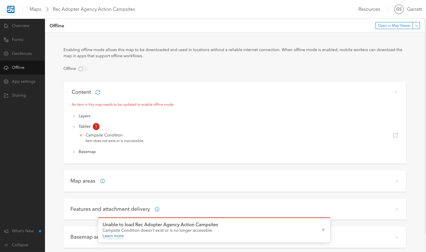Click the Field Maps logo icon
The height and width of the screenshot is (252, 426).
tap(11, 9)
